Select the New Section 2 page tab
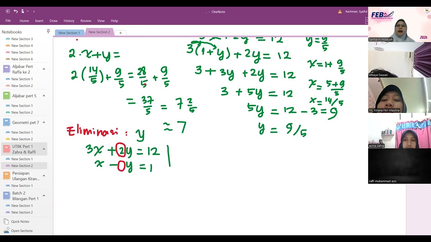Image resolution: width=431 pixels, height=242 pixels. tap(99, 32)
